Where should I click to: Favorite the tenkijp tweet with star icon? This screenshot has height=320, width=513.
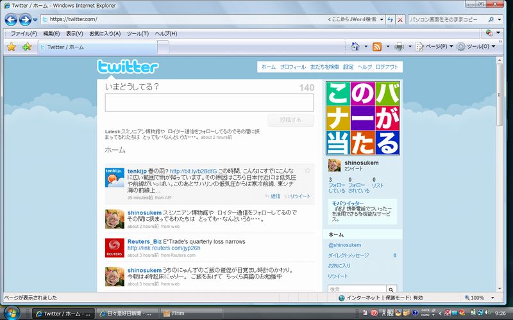pyautogui.click(x=307, y=170)
